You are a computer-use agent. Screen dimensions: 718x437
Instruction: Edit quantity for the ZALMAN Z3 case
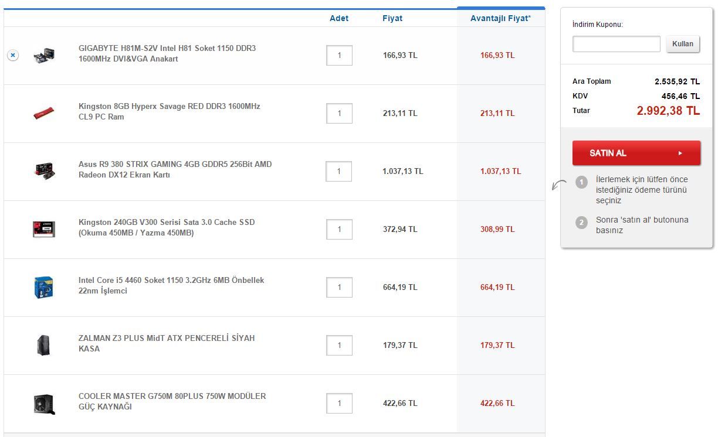tap(339, 345)
